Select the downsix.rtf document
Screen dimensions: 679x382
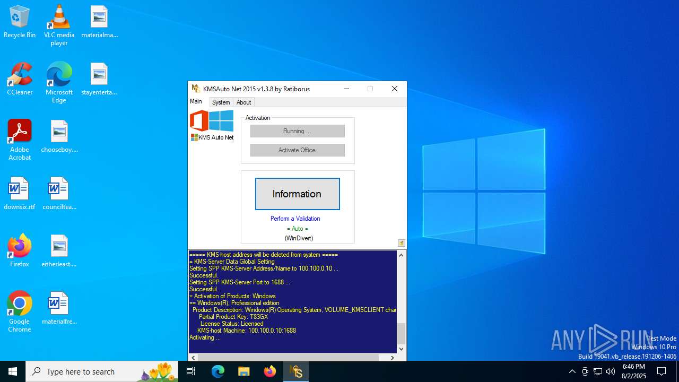click(20, 194)
